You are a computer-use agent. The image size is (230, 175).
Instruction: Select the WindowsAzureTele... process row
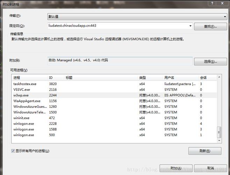pos(114,112)
